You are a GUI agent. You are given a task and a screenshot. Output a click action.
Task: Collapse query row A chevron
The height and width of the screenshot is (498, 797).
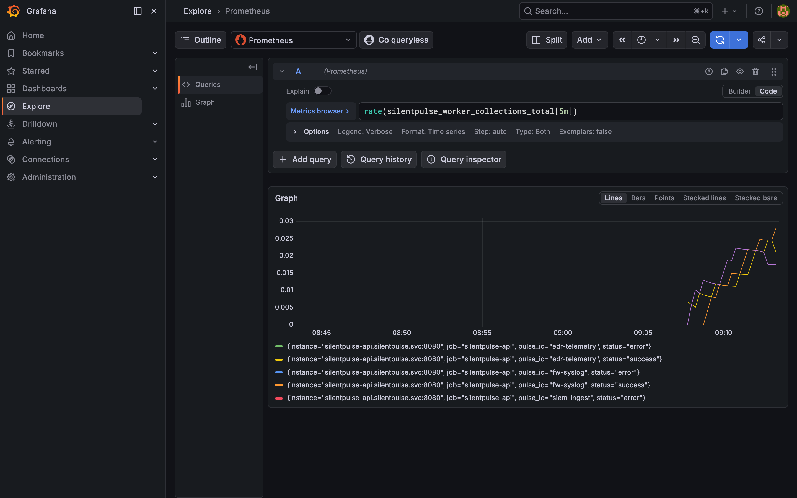(282, 71)
